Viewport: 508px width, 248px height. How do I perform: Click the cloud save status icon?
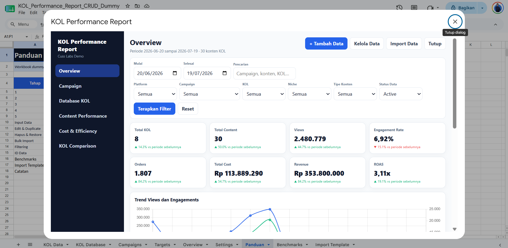[147, 6]
